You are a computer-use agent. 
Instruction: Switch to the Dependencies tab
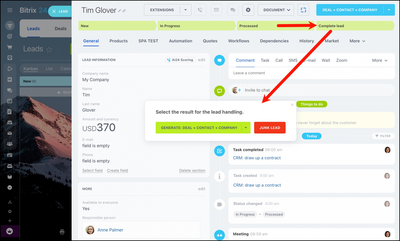pyautogui.click(x=274, y=41)
